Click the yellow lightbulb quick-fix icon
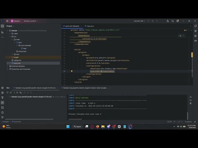This screenshot has width=198, height=148. coord(72,71)
